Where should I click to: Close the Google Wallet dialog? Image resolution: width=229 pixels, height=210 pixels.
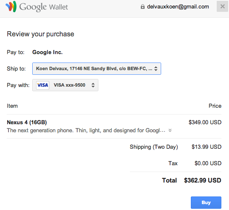[x=223, y=6]
